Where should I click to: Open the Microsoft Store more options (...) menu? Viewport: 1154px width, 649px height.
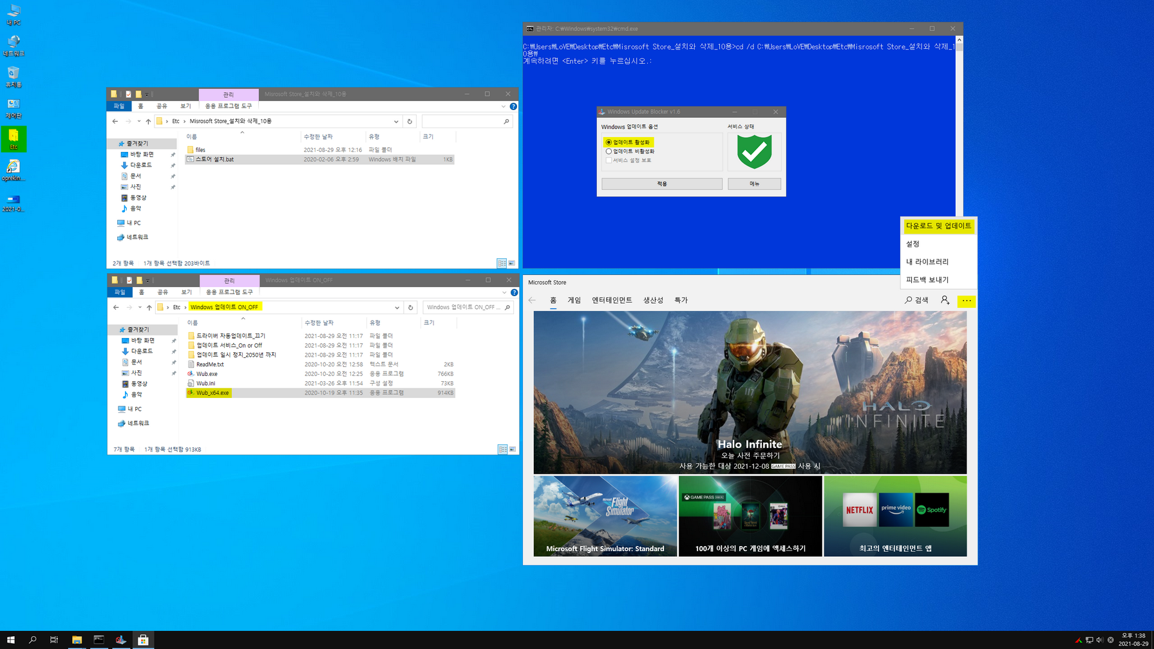coord(966,301)
